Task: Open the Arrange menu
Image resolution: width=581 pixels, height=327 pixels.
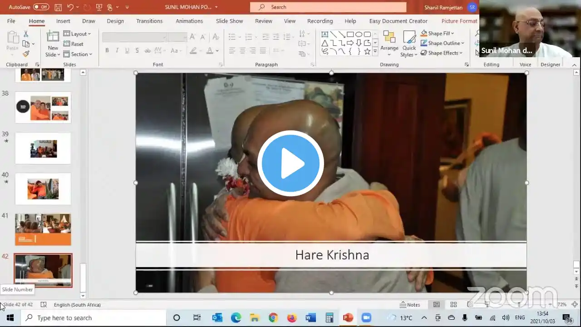Action: 389,44
